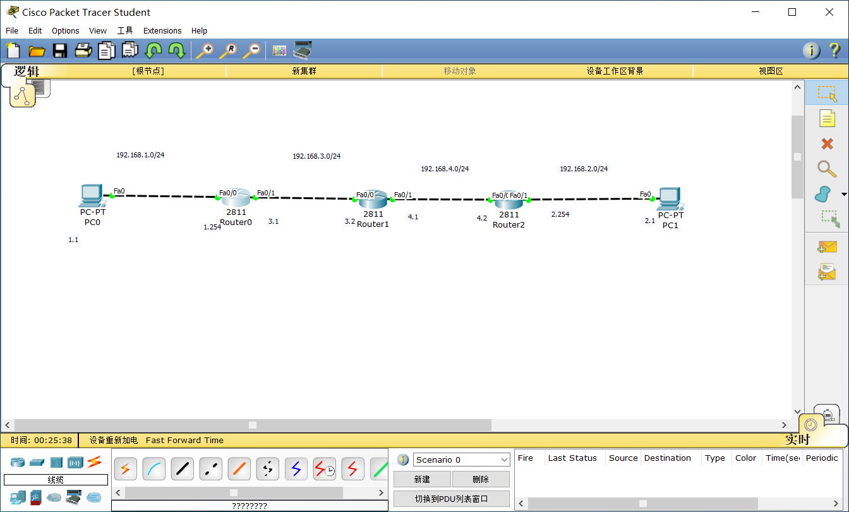Open the Extensions menu
This screenshot has height=512, width=849.
click(x=162, y=30)
